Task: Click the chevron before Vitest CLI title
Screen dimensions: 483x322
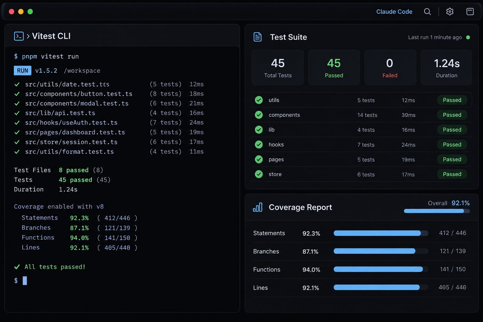Action: tap(28, 36)
